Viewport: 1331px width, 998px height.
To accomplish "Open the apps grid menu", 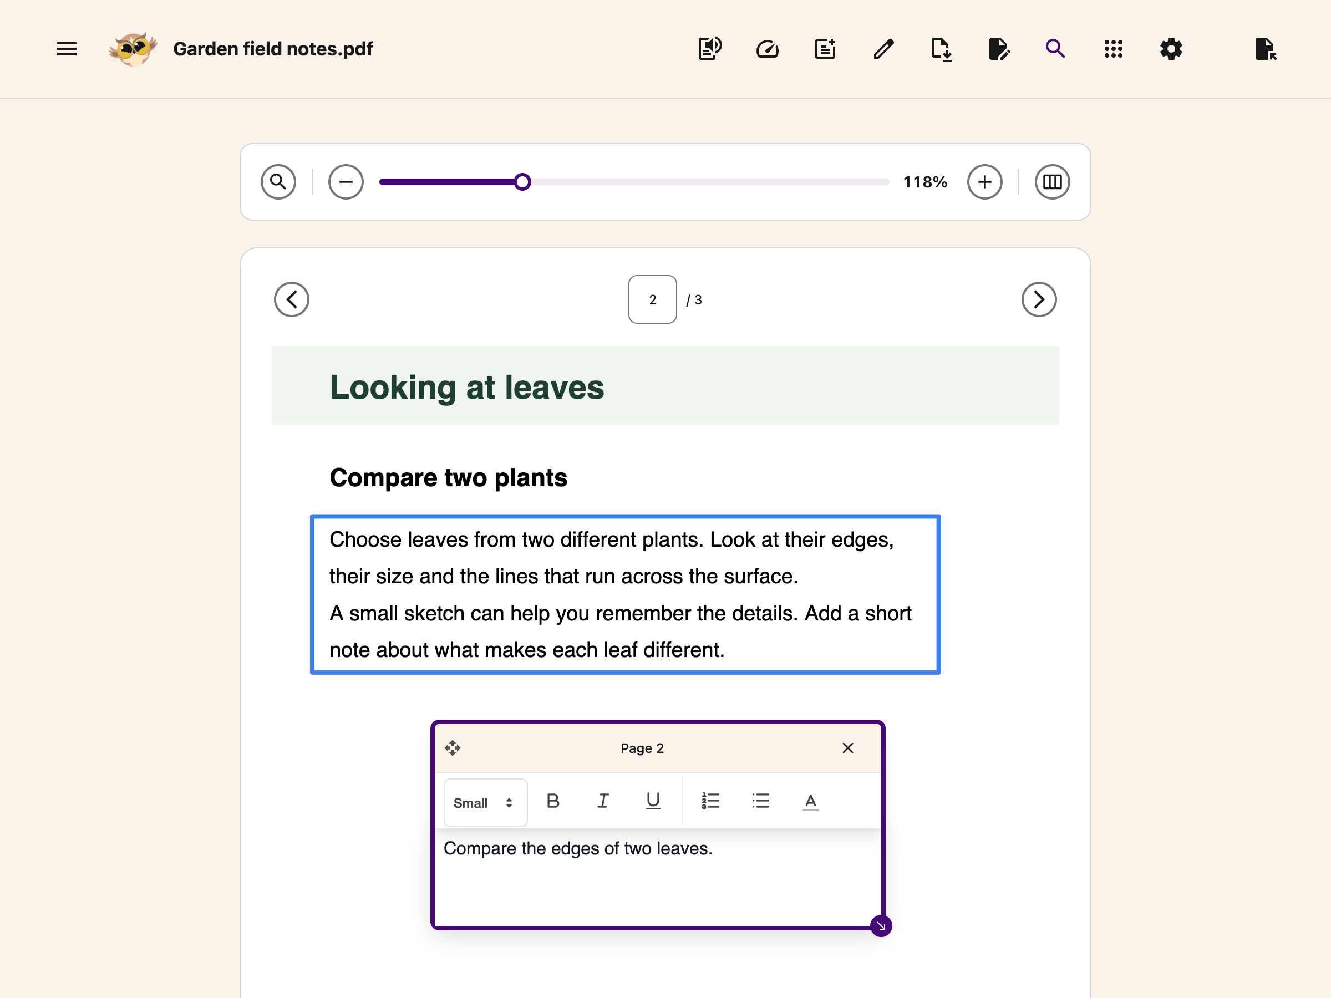I will tap(1113, 49).
